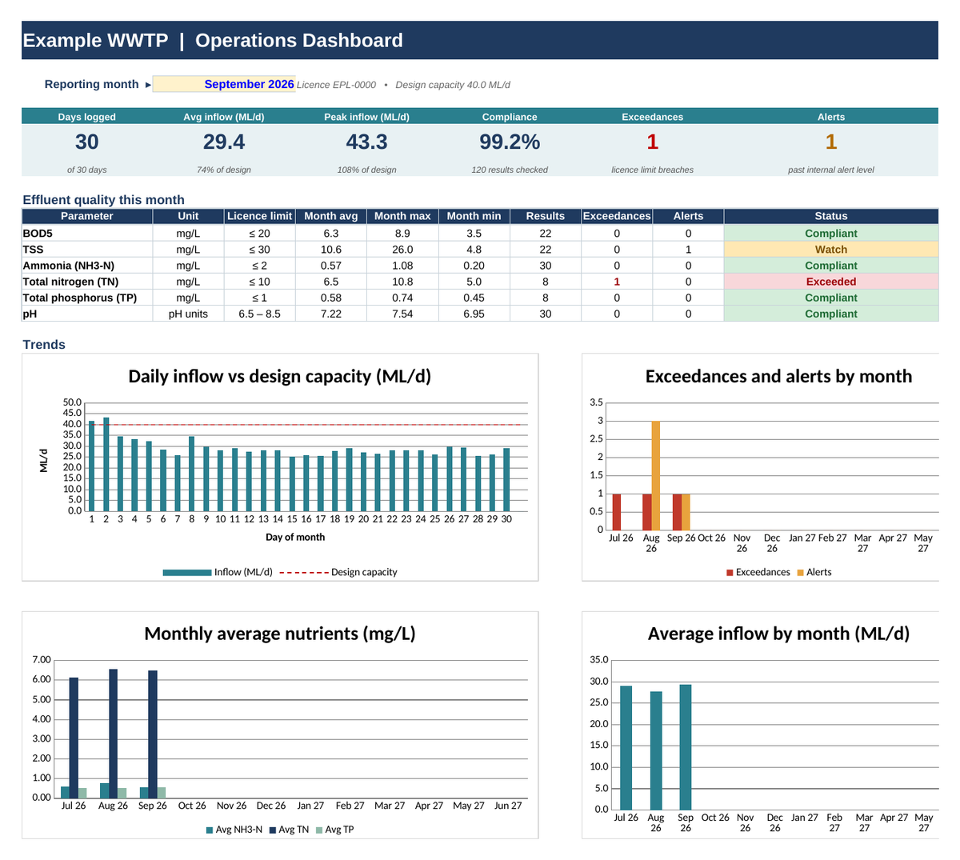Click the orange Alerts count 1
The image size is (960, 860).
(x=831, y=142)
